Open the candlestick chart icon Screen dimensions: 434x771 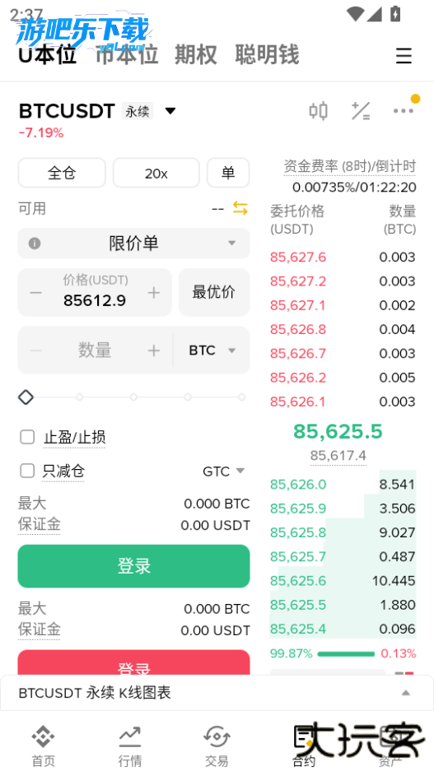[x=319, y=110]
